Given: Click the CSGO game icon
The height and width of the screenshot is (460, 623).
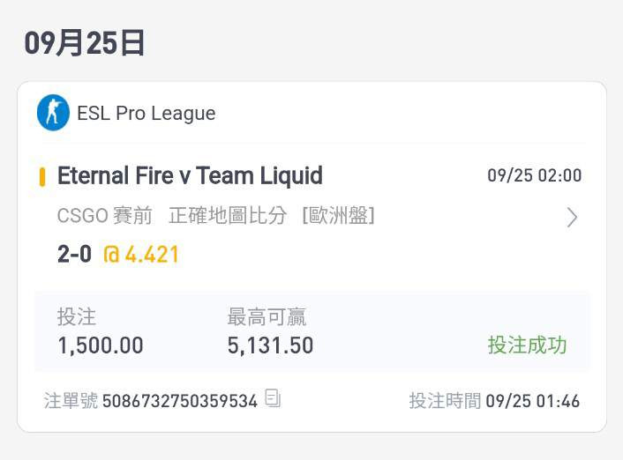Looking at the screenshot, I should point(53,113).
